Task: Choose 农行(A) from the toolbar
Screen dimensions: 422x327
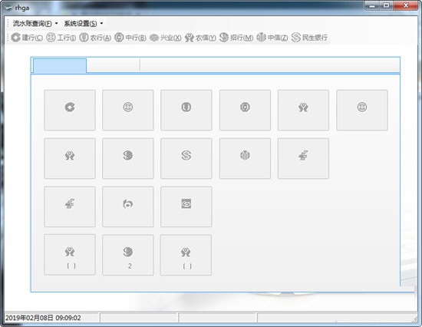Action: 95,38
